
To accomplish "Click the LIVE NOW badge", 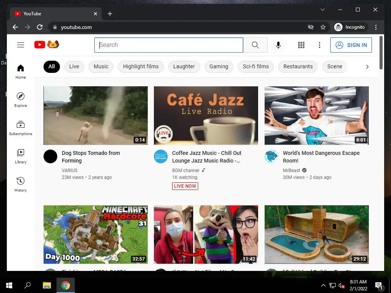I will [185, 186].
